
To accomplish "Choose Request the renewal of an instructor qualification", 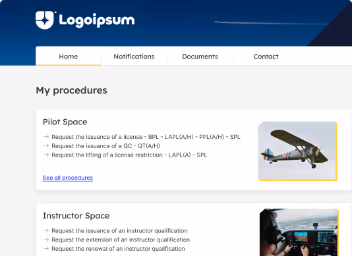I will tap(118, 249).
